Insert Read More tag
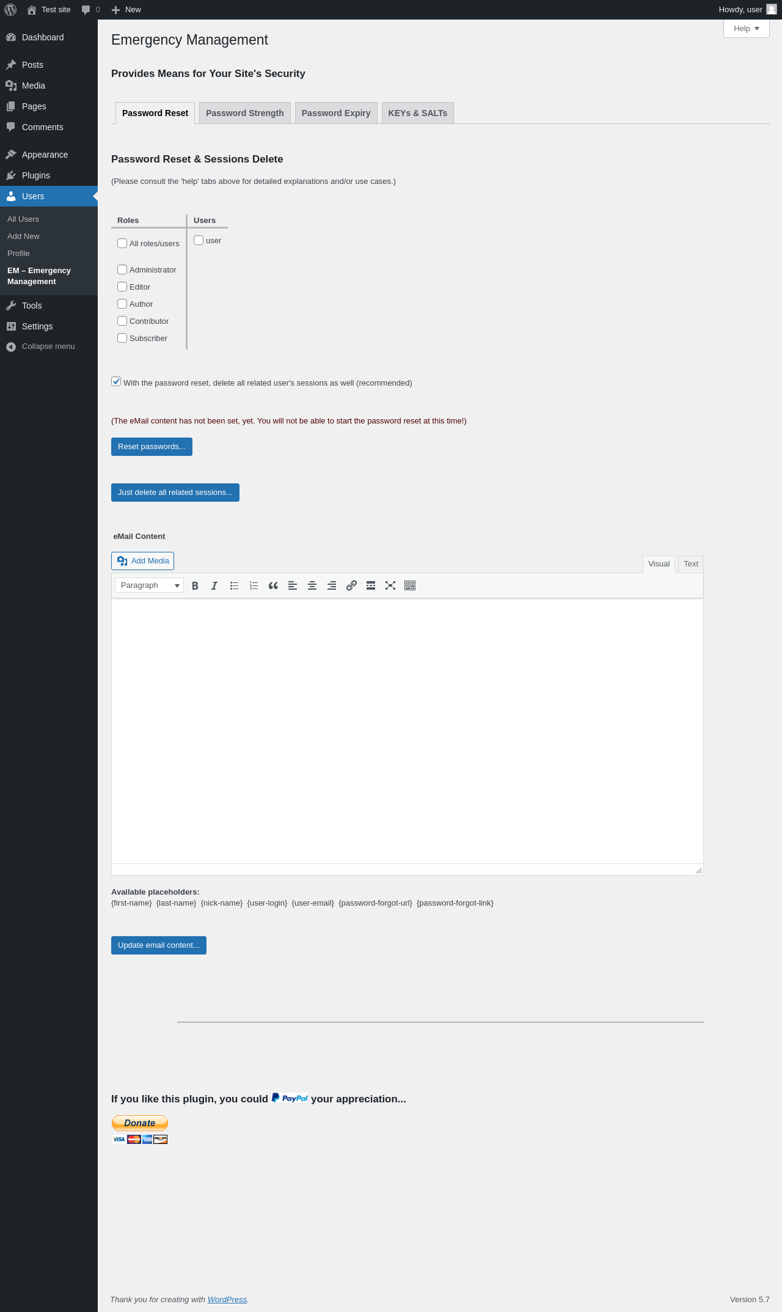 (371, 585)
